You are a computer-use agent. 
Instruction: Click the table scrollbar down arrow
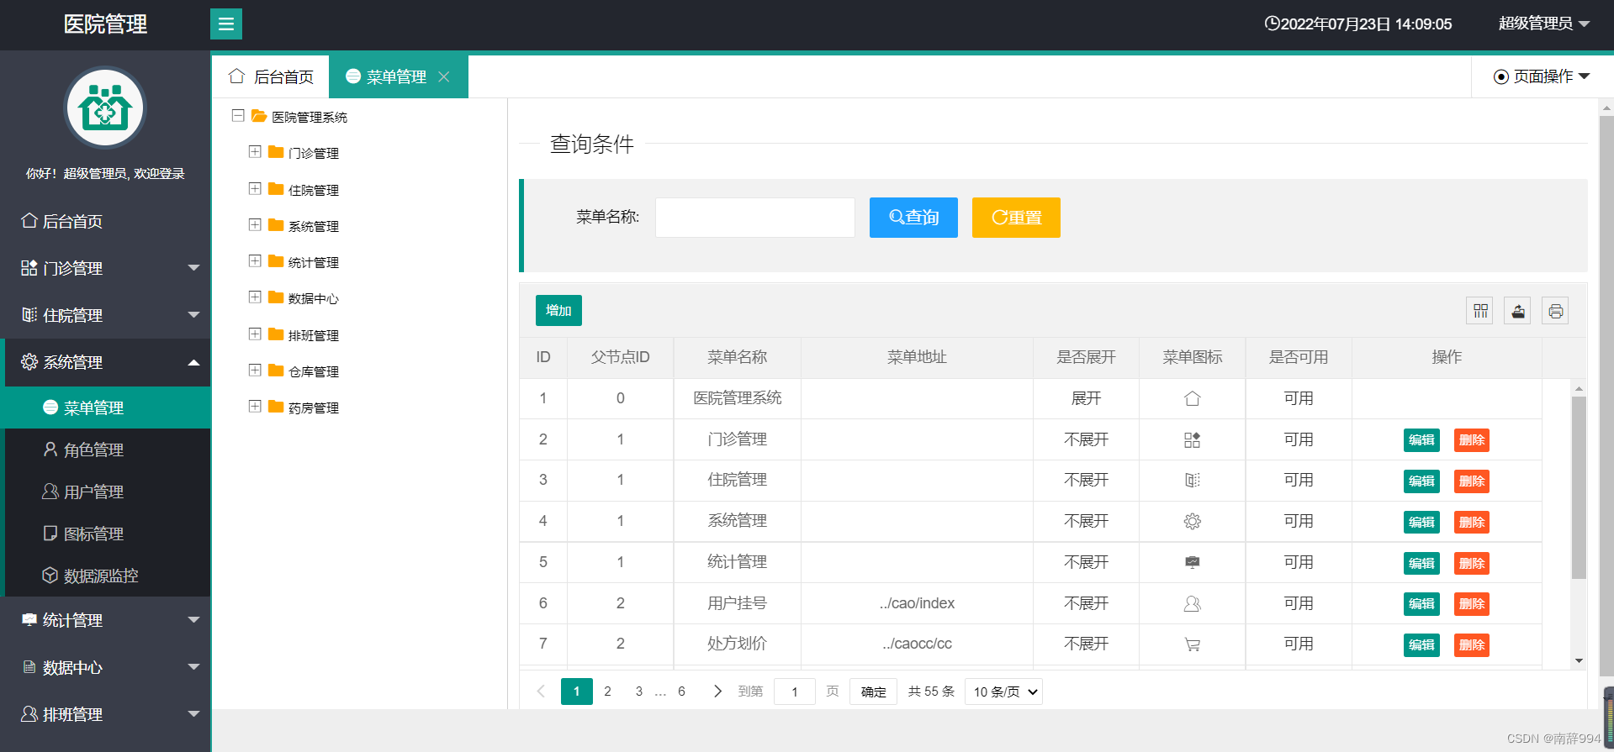[x=1579, y=660]
